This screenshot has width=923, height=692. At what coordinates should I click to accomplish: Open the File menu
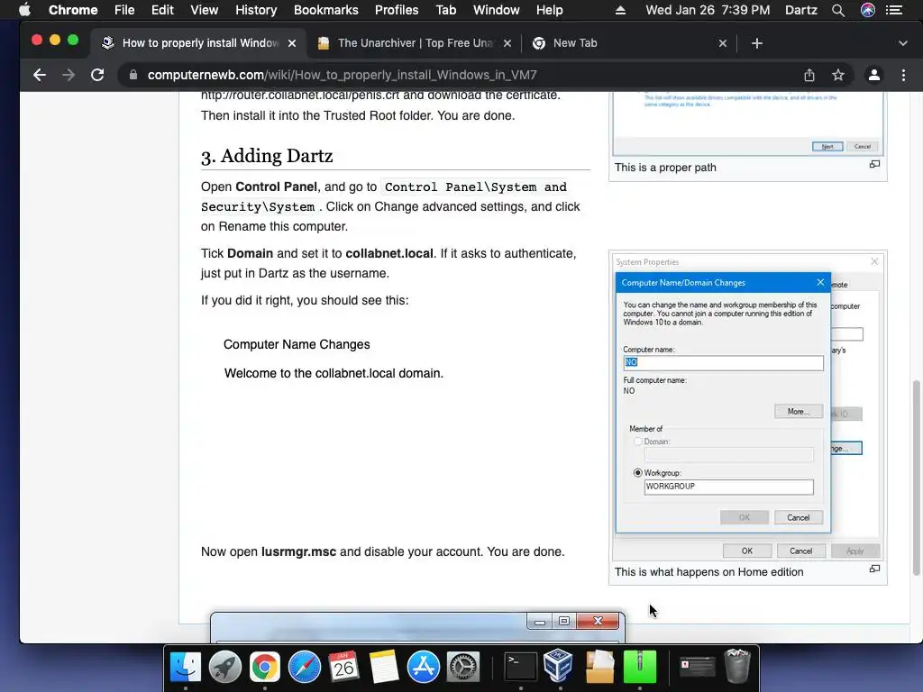(124, 10)
